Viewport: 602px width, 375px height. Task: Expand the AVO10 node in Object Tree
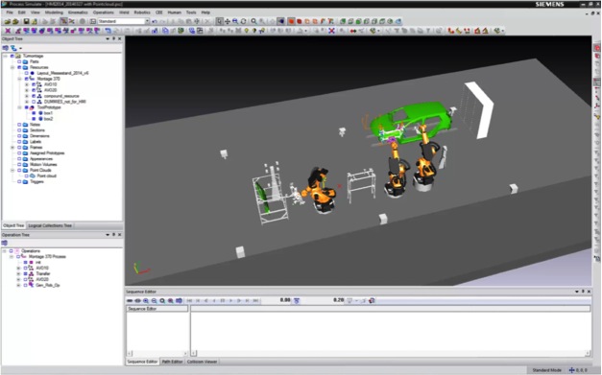click(x=27, y=84)
